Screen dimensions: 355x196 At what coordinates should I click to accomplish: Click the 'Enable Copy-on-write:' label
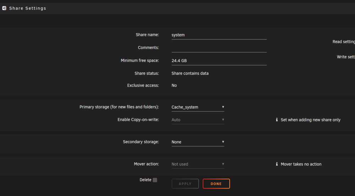pyautogui.click(x=138, y=120)
